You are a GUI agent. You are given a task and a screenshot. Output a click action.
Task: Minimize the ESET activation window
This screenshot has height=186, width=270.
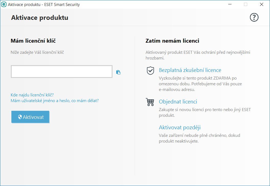[229, 4]
